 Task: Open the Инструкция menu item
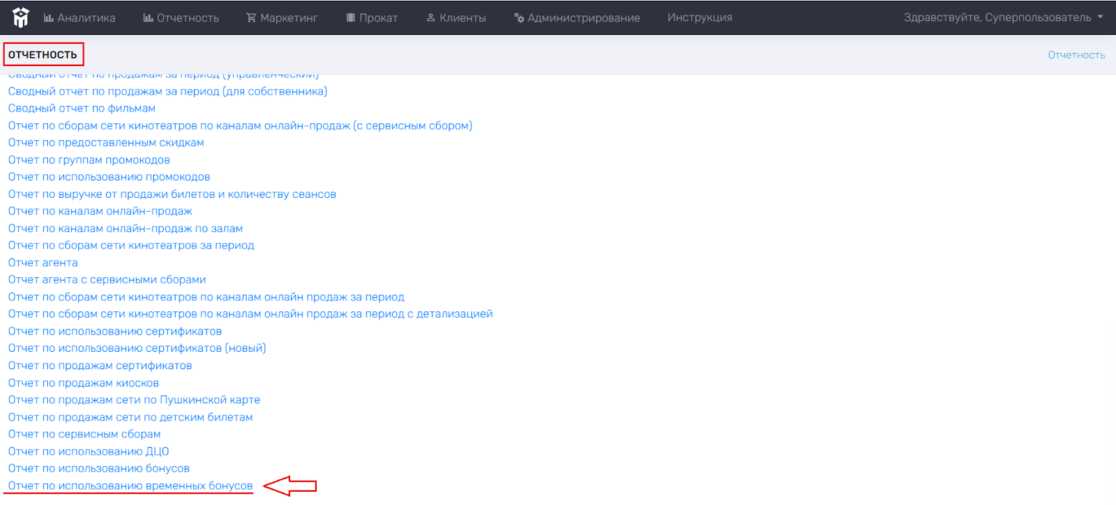coord(699,17)
